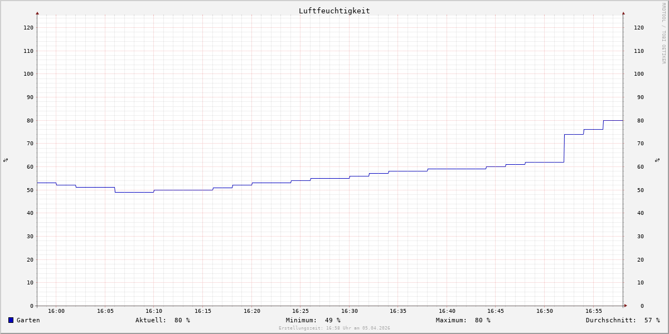Click the 16:30 time axis label
This screenshot has width=669, height=334.
pyautogui.click(x=350, y=311)
